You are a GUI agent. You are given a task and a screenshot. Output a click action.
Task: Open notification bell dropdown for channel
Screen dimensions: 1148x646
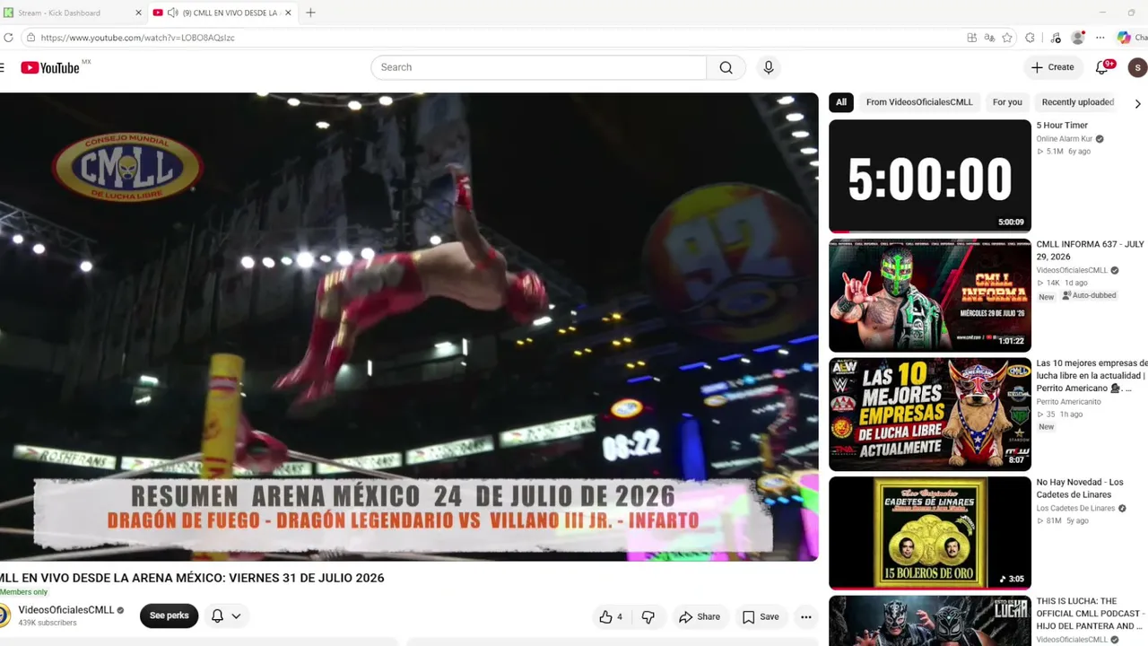pyautogui.click(x=225, y=616)
